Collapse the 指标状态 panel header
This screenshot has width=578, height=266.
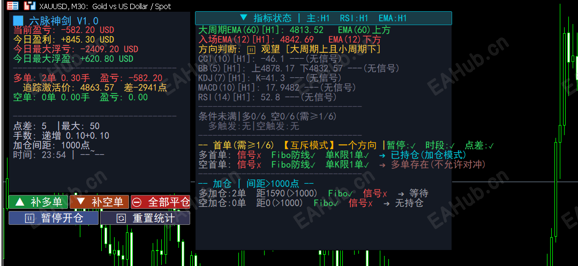coord(323,18)
